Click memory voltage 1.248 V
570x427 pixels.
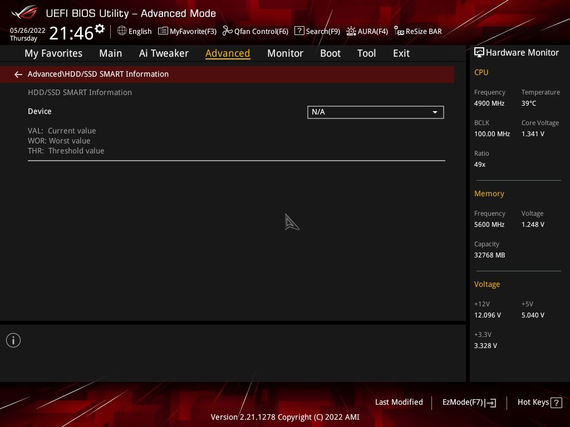point(533,225)
